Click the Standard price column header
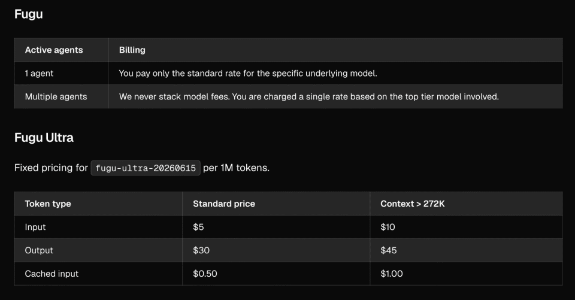Screen dimensions: 575x300 pos(224,204)
